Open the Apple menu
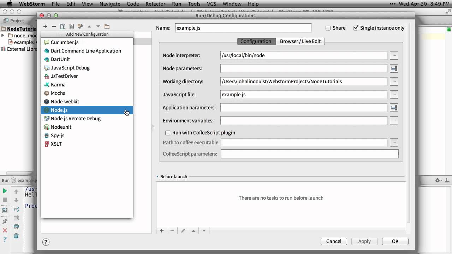This screenshot has width=452, height=254. tap(10, 4)
